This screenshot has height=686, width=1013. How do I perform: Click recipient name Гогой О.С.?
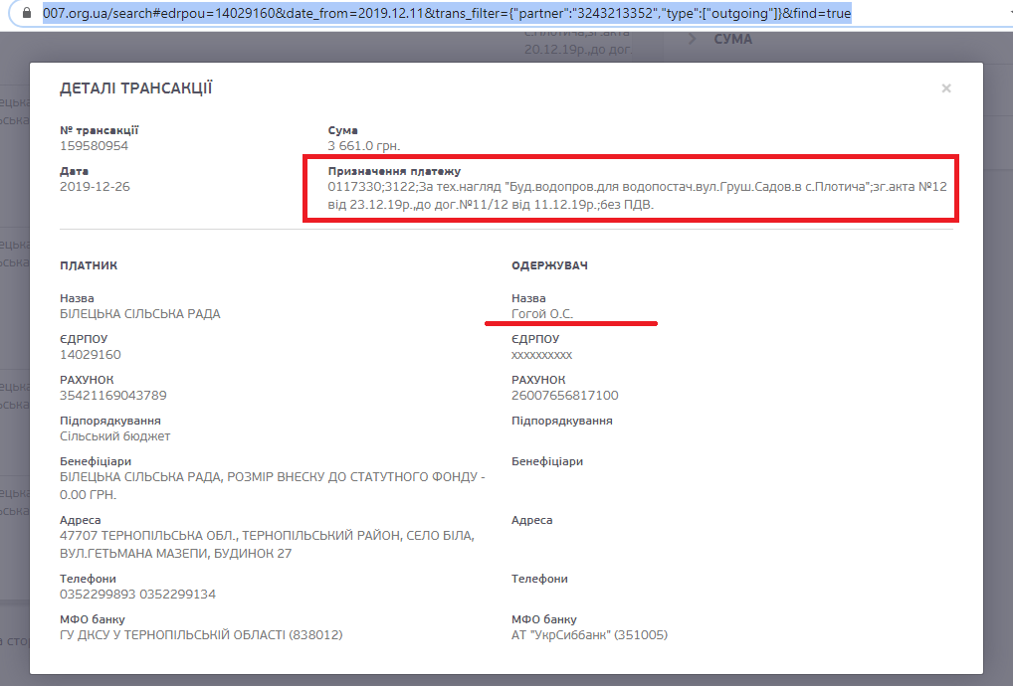pyautogui.click(x=542, y=313)
